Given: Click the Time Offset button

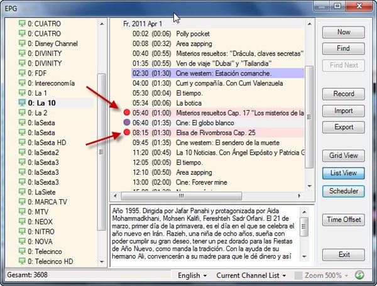Looking at the screenshot, I should click(343, 219).
